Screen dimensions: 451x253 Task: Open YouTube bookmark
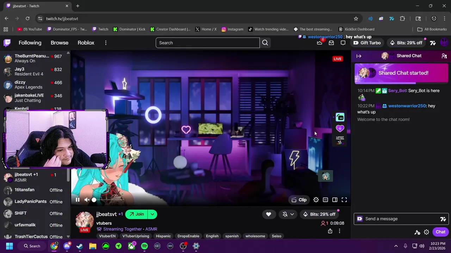30,29
